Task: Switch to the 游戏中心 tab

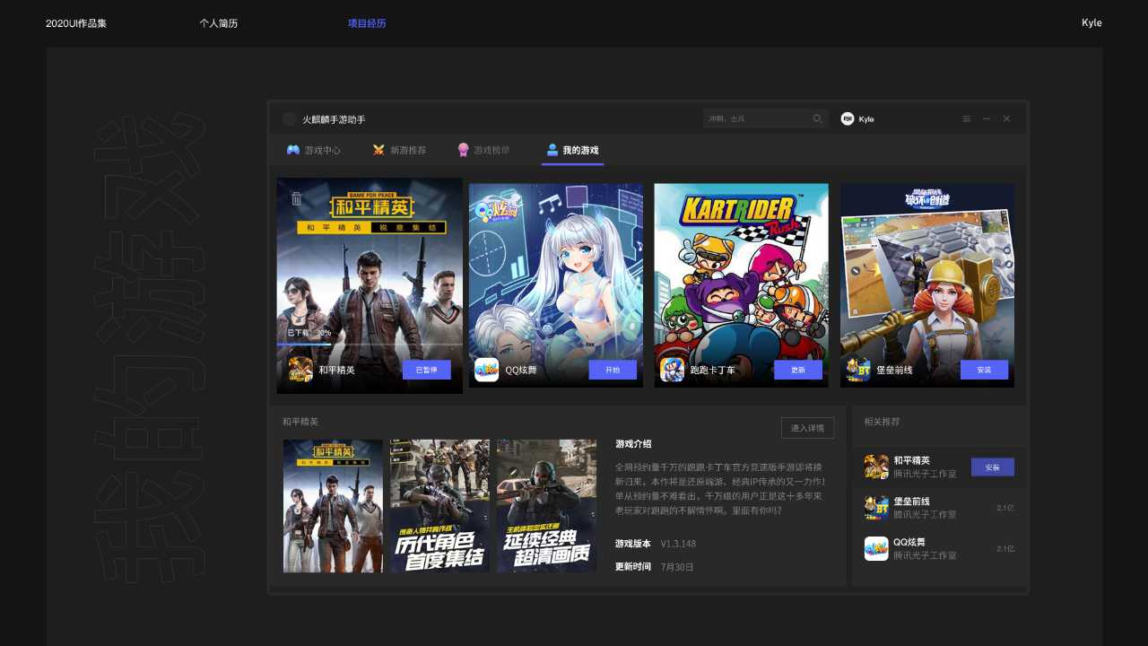Action: point(314,150)
